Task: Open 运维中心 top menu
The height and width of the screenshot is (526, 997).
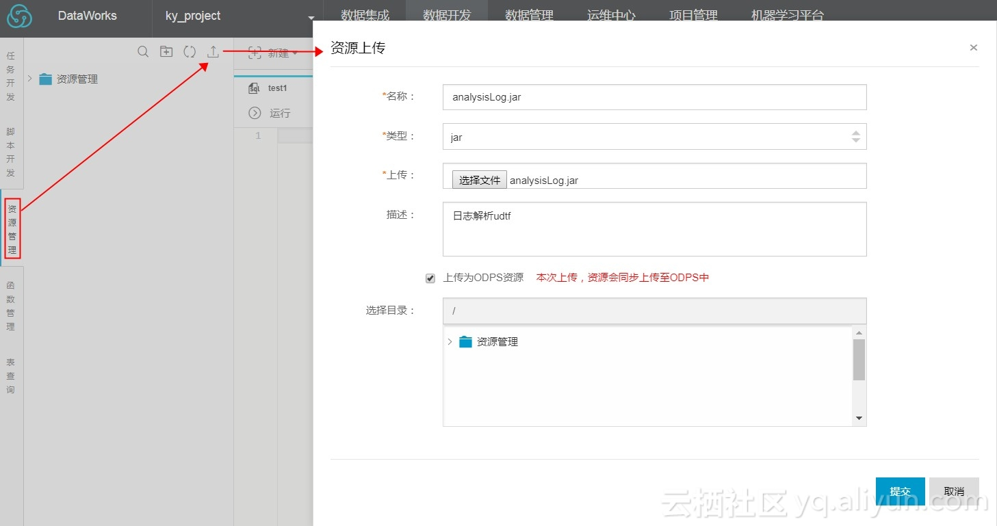Action: pyautogui.click(x=611, y=16)
